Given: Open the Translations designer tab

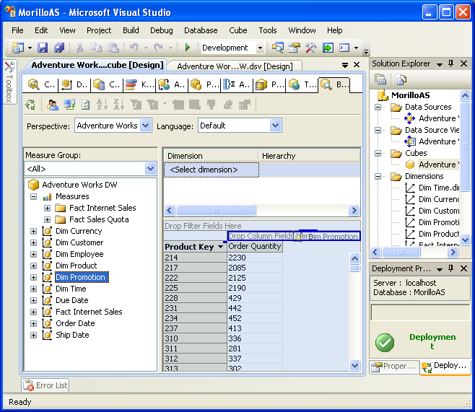Looking at the screenshot, I should click(x=302, y=84).
